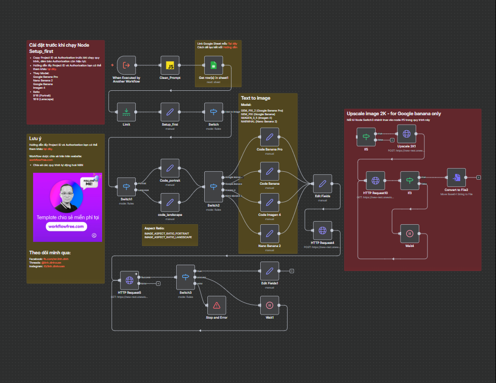This screenshot has width=496, height=383.
Task: Select the Stop and Error node
Action: click(217, 305)
